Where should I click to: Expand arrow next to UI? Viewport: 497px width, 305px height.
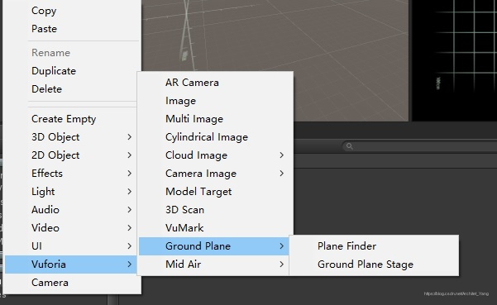tap(129, 246)
